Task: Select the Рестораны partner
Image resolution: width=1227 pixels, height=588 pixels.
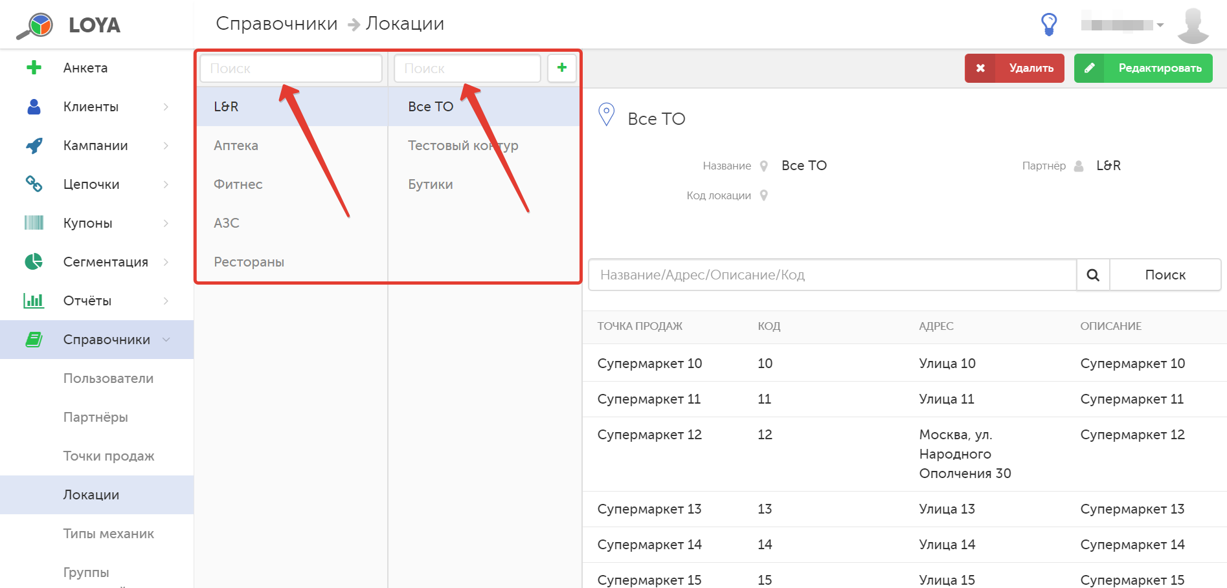Action: 292,262
